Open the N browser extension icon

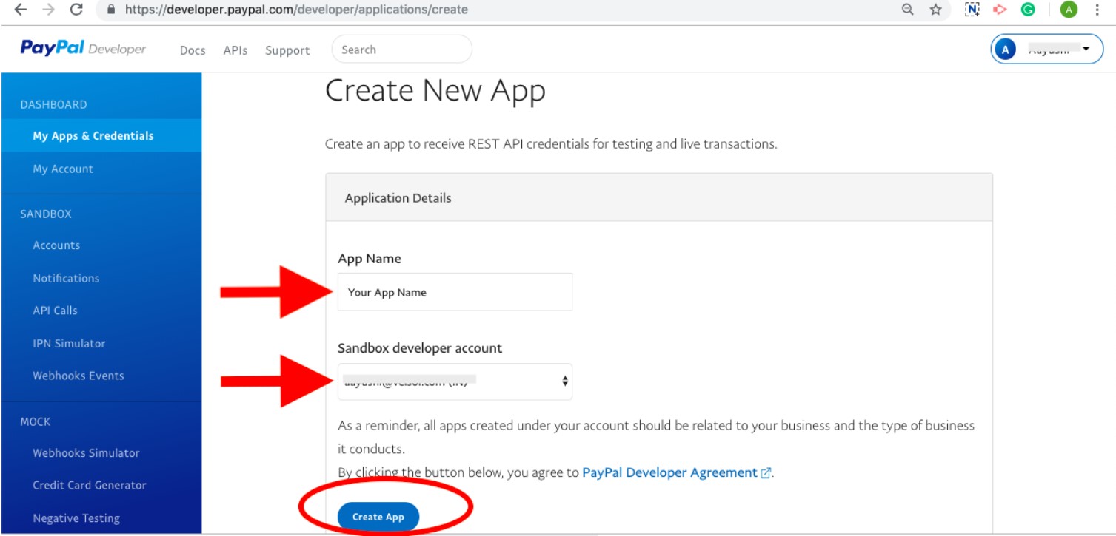click(972, 10)
